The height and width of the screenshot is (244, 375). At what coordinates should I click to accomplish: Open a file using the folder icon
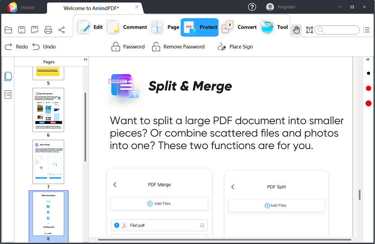[x=8, y=30]
